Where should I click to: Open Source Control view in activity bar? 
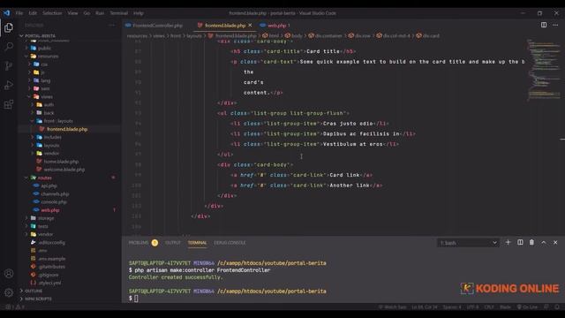coord(9,65)
